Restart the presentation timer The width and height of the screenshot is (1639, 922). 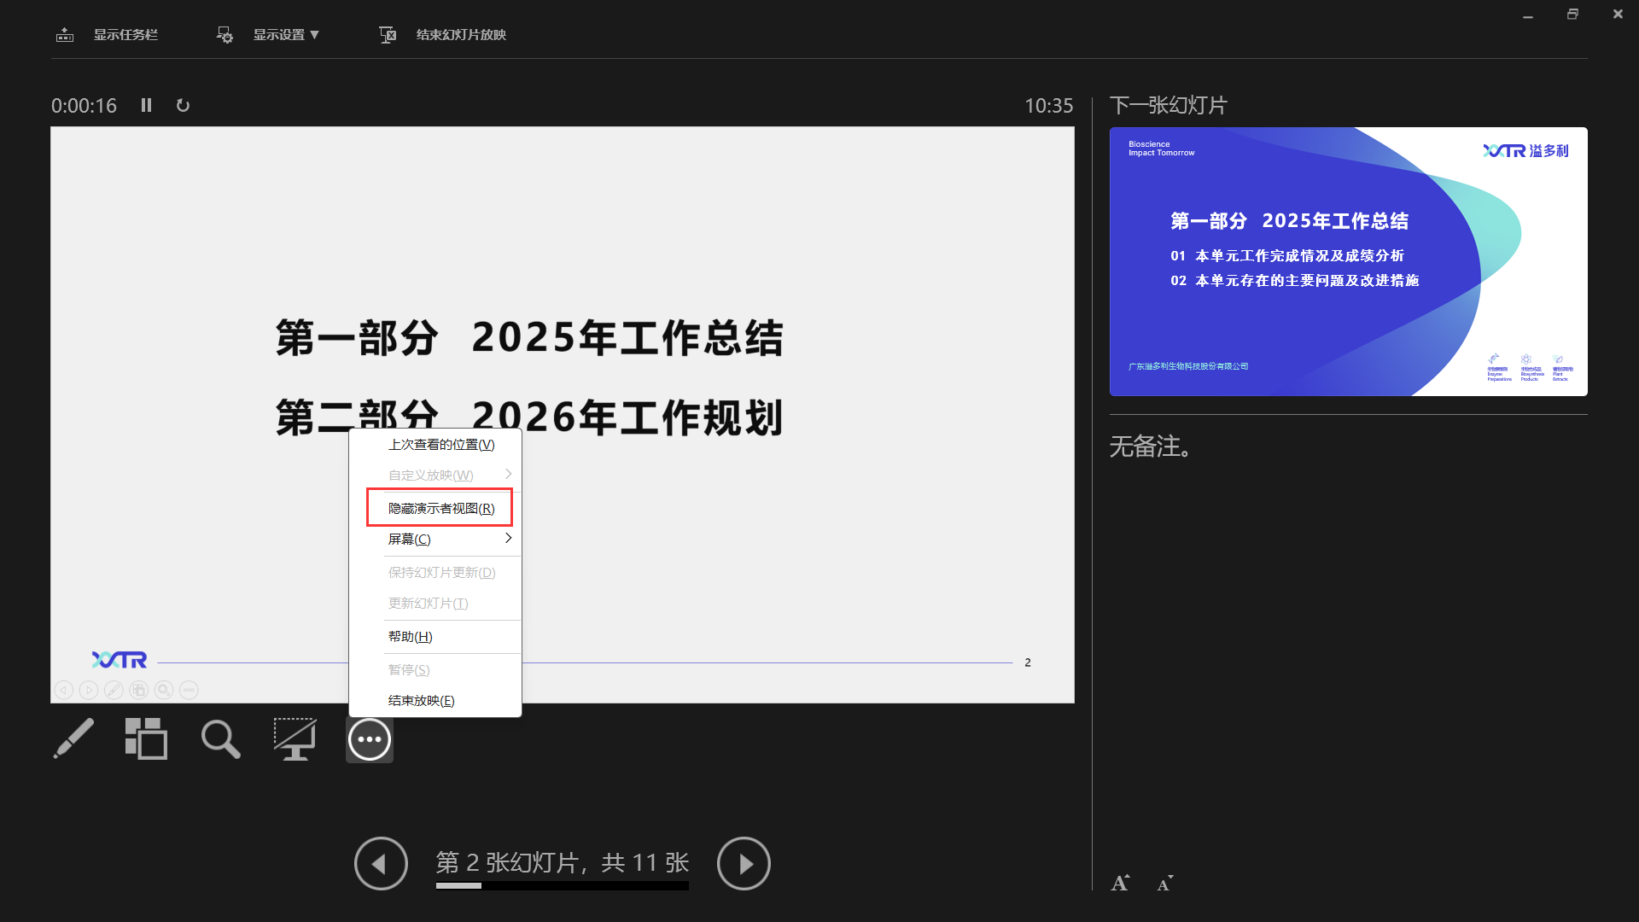pos(183,105)
